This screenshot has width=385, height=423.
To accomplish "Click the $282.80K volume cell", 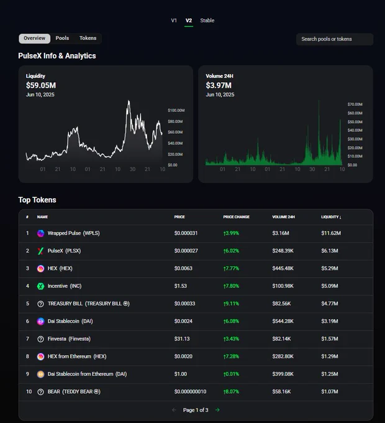I will point(283,356).
